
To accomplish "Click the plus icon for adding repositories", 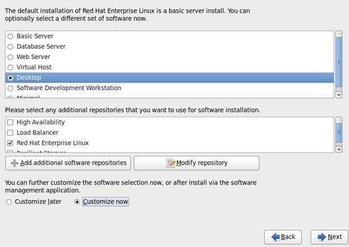I will coord(14,163).
